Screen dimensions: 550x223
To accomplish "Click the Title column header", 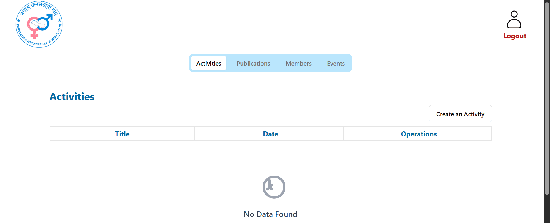I will (x=122, y=134).
